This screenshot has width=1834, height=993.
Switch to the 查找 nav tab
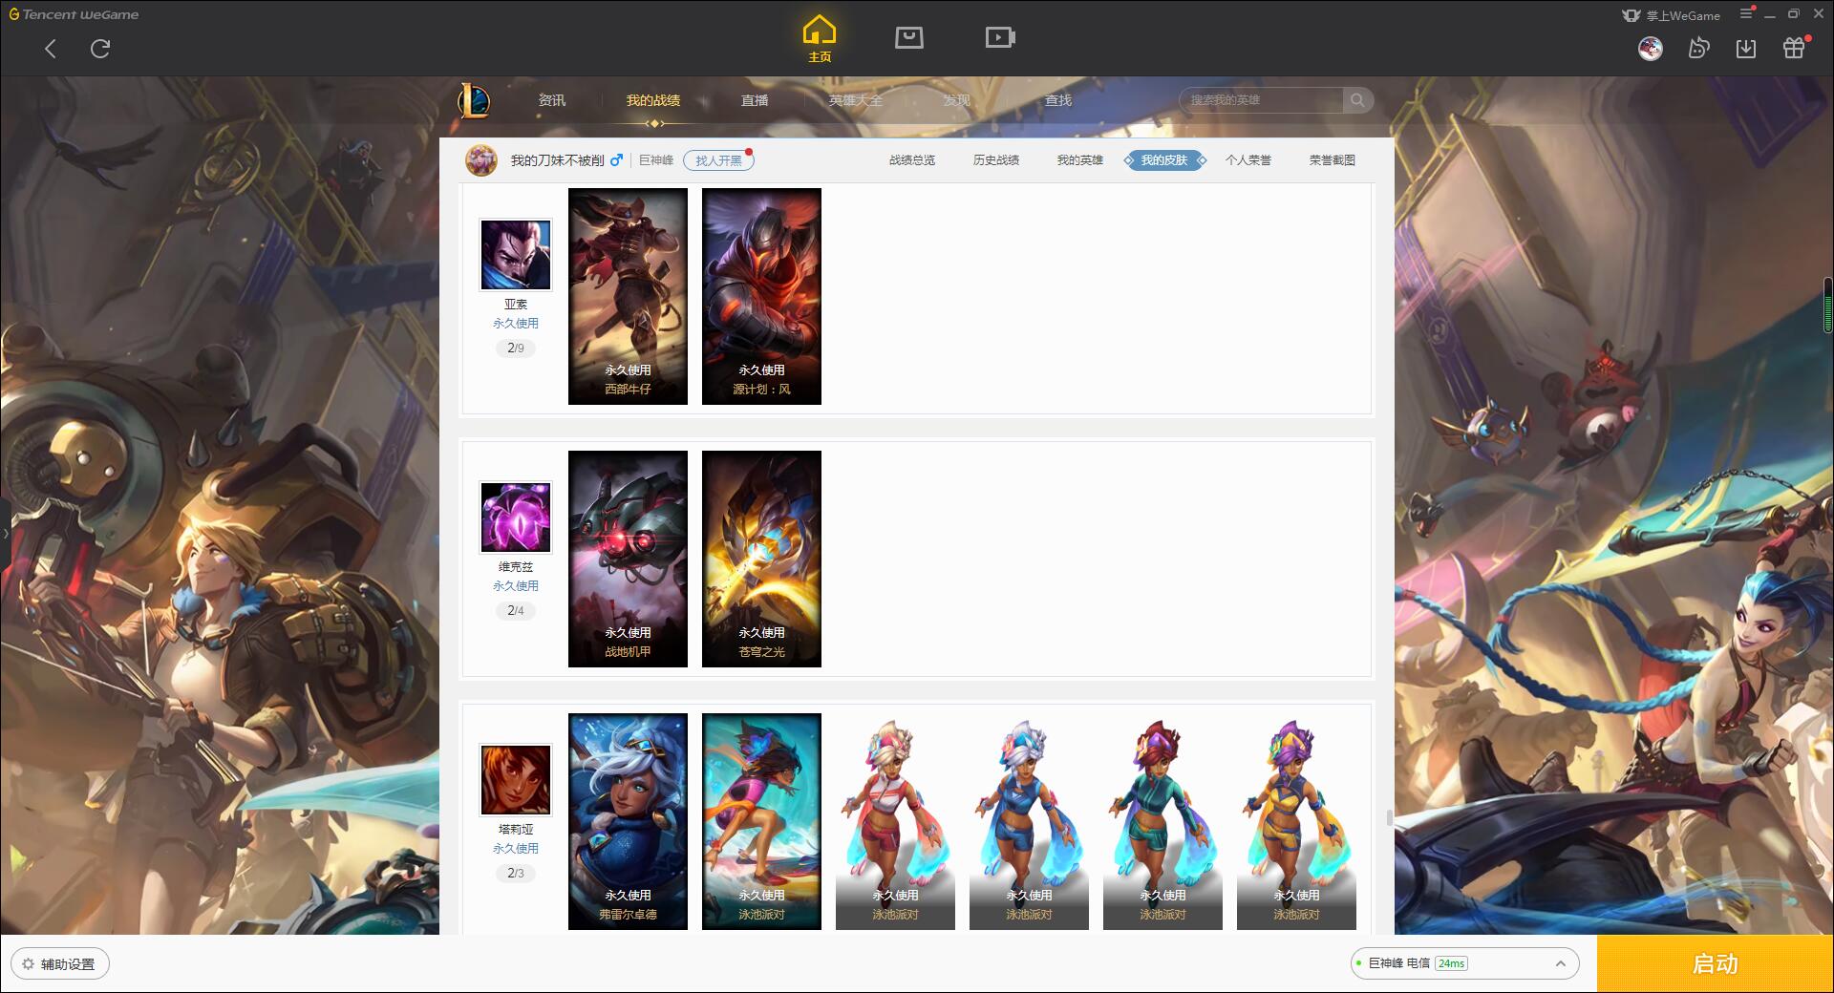point(1058,100)
